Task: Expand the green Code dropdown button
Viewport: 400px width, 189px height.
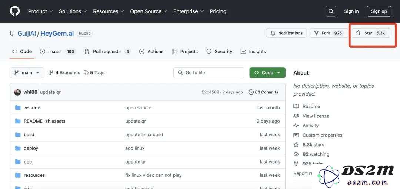Action: click(267, 72)
